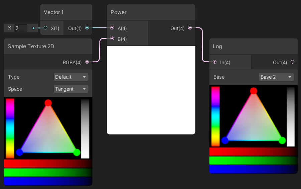The image size is (301, 189).
Task: Open the Base dropdown set to Base 2
Action: click(x=276, y=77)
